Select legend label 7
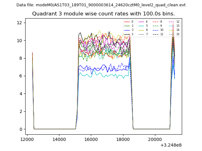Image resolution: width=202 pixels, height=151 pixels. coord(146,34)
